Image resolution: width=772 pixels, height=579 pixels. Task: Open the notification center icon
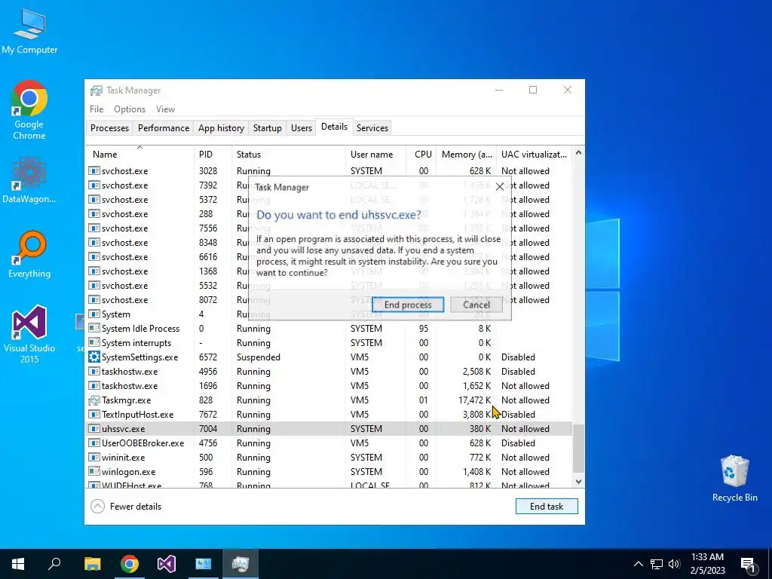coord(749,564)
